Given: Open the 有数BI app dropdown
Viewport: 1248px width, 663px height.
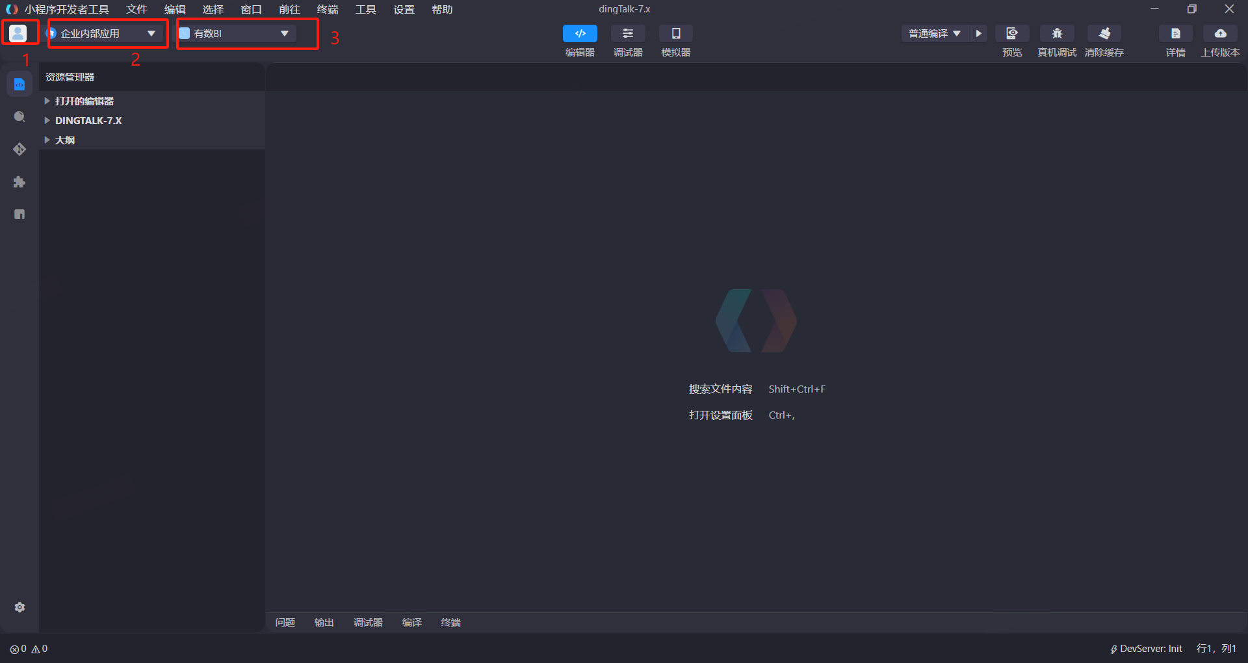Looking at the screenshot, I should (237, 34).
